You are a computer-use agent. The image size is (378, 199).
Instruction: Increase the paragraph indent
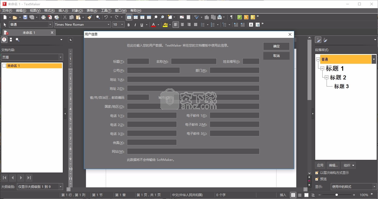(243, 25)
